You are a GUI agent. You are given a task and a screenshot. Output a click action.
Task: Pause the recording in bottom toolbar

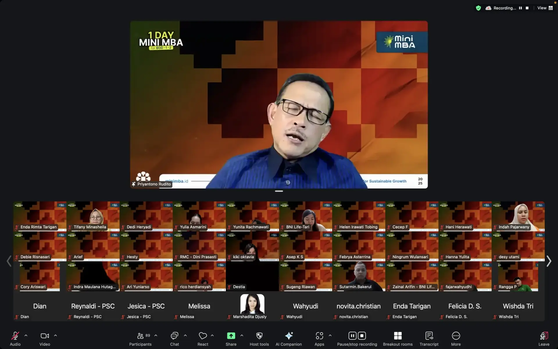(x=352, y=336)
